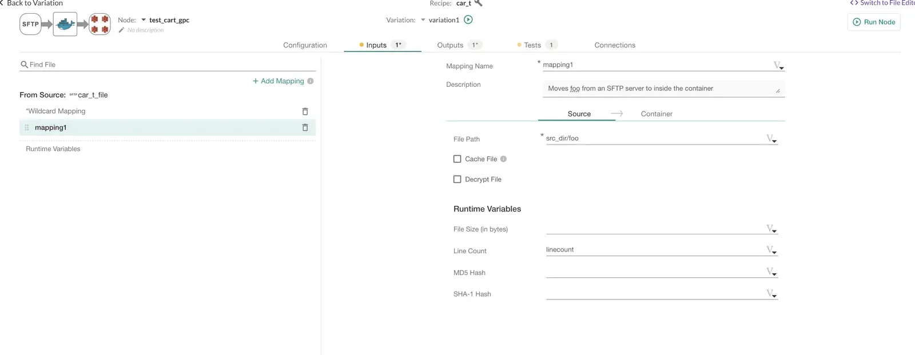Select the Container mapping tab

tap(656, 114)
